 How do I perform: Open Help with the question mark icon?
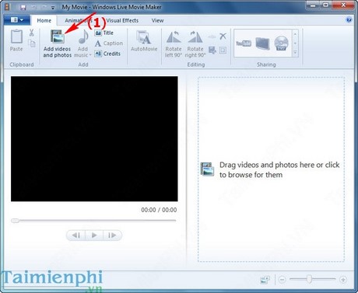click(x=349, y=19)
